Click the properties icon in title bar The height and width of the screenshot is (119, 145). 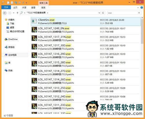click(8, 3)
